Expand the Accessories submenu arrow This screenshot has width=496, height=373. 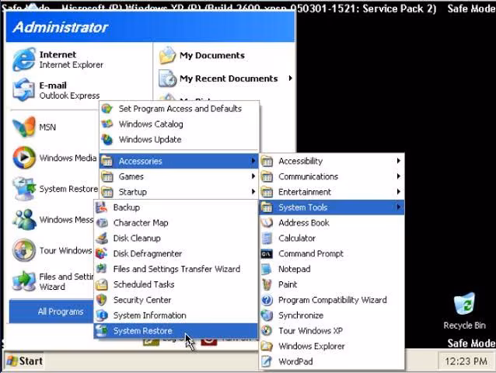click(253, 161)
